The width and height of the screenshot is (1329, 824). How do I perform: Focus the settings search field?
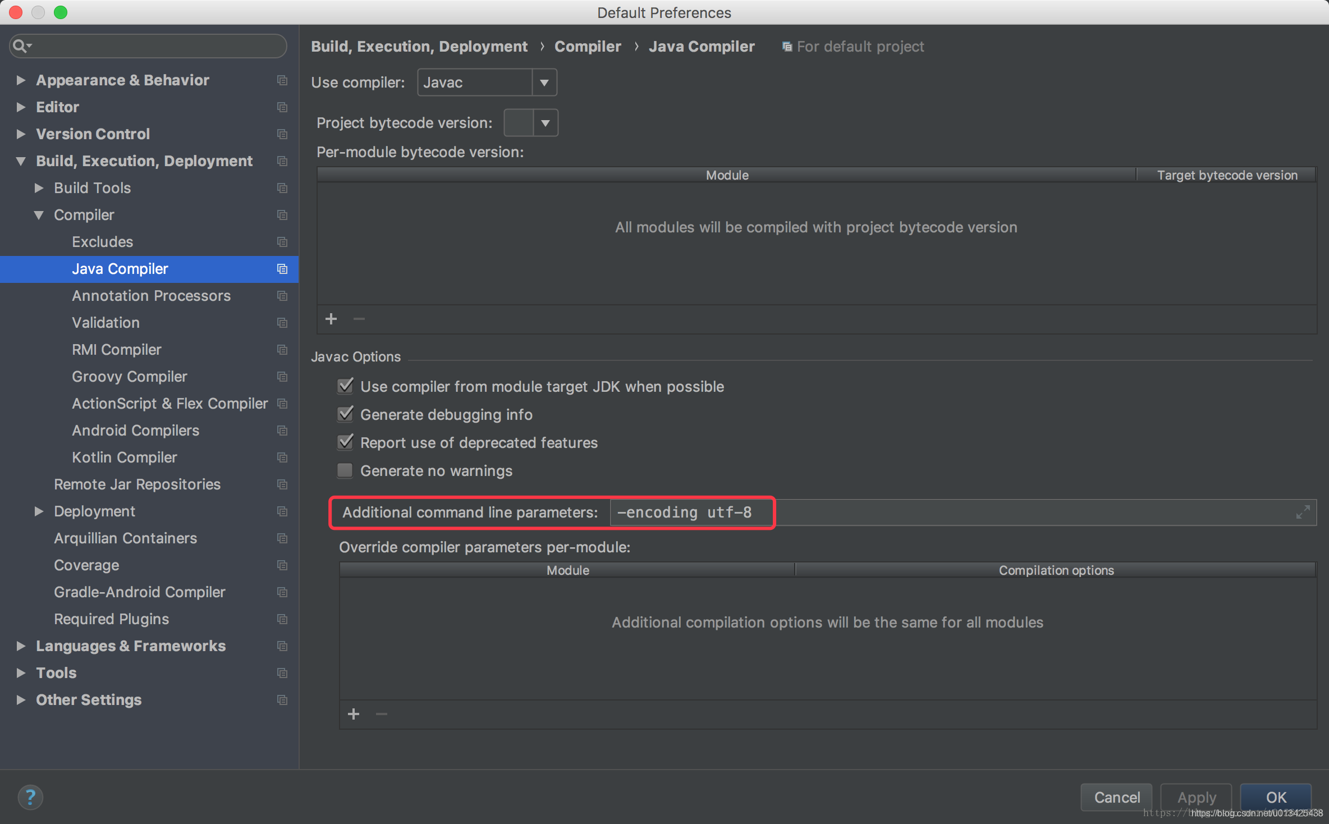(148, 45)
